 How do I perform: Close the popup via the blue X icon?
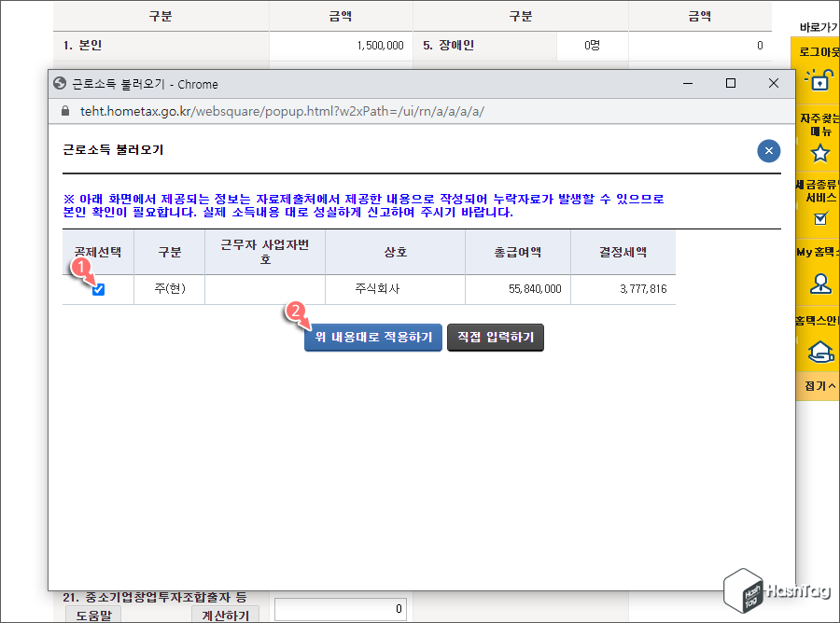[x=768, y=150]
